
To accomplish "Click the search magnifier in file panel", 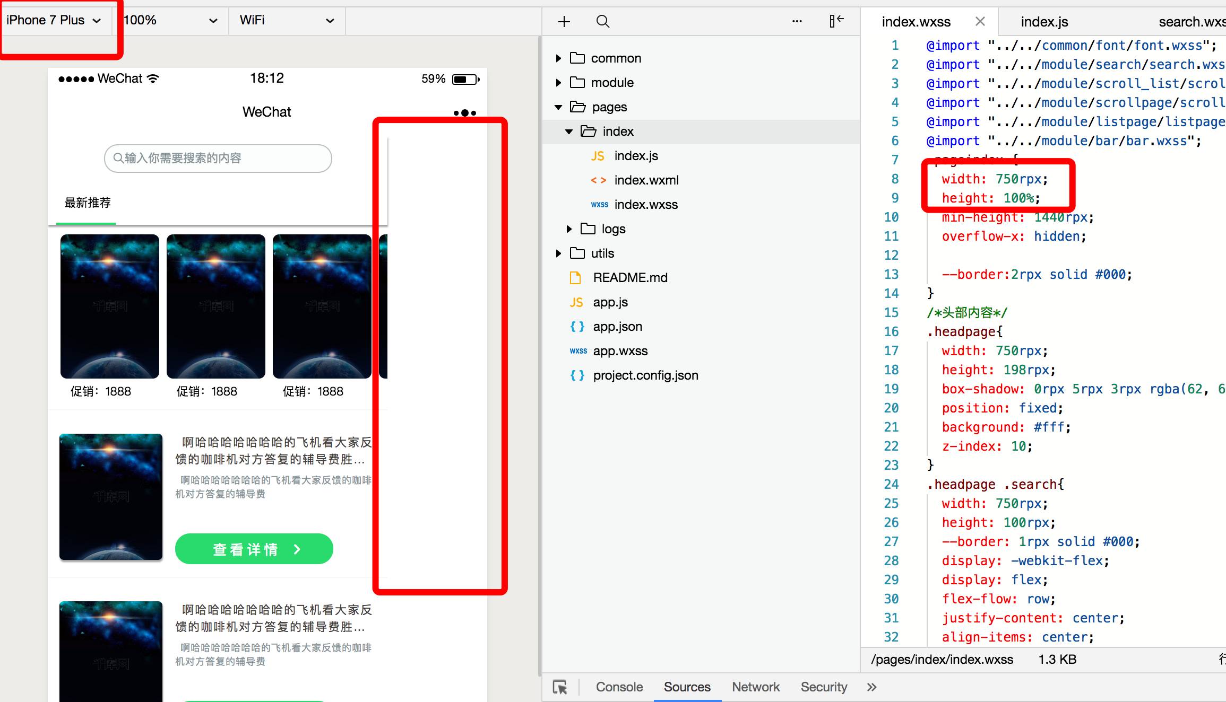I will tap(602, 21).
